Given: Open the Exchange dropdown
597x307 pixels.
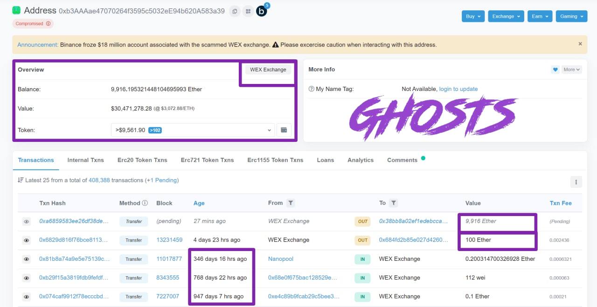Looking at the screenshot, I should click(506, 16).
